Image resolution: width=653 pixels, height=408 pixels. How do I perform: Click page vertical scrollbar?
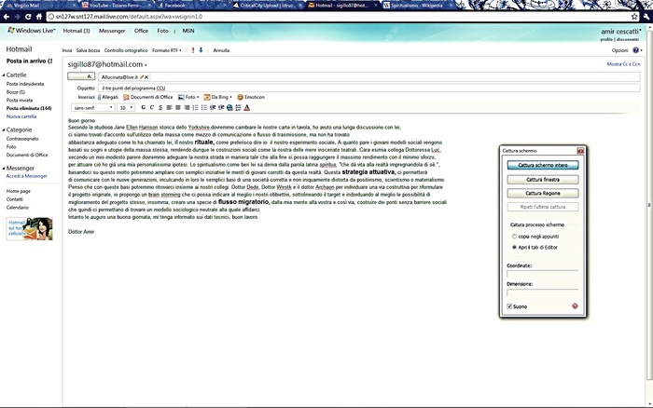(x=649, y=204)
